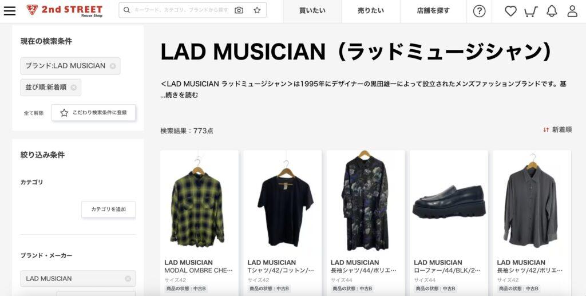The width and height of the screenshot is (586, 296).
Task: Open camera image search
Action: tap(239, 10)
